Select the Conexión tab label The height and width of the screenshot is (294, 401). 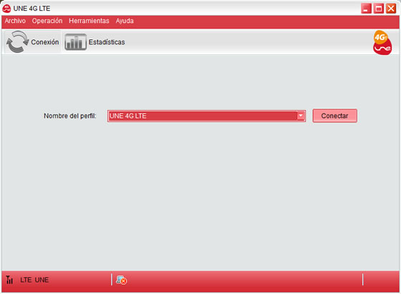[x=44, y=42]
